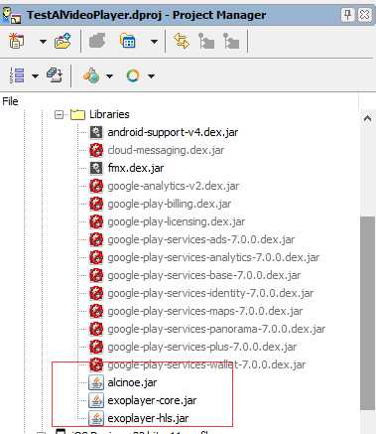Viewport: 376px width, 434px height.
Task: Select fmx.dex.jar in Libraries
Action: 136,168
